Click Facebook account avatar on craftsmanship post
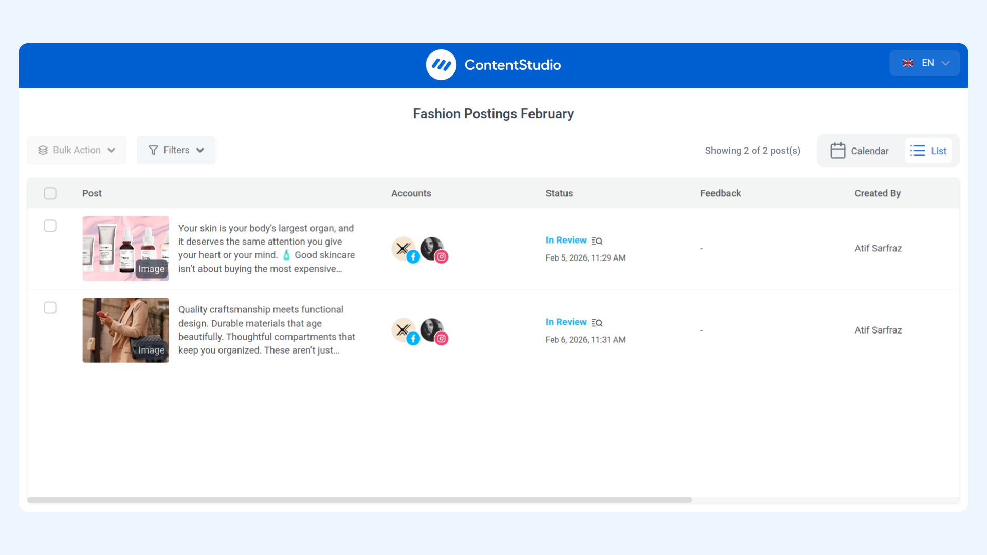The width and height of the screenshot is (987, 555). [x=404, y=330]
